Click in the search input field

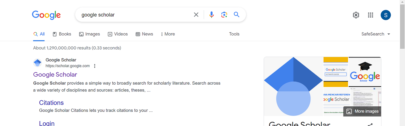136,15
